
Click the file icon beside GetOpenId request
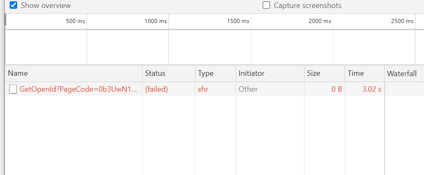click(13, 90)
